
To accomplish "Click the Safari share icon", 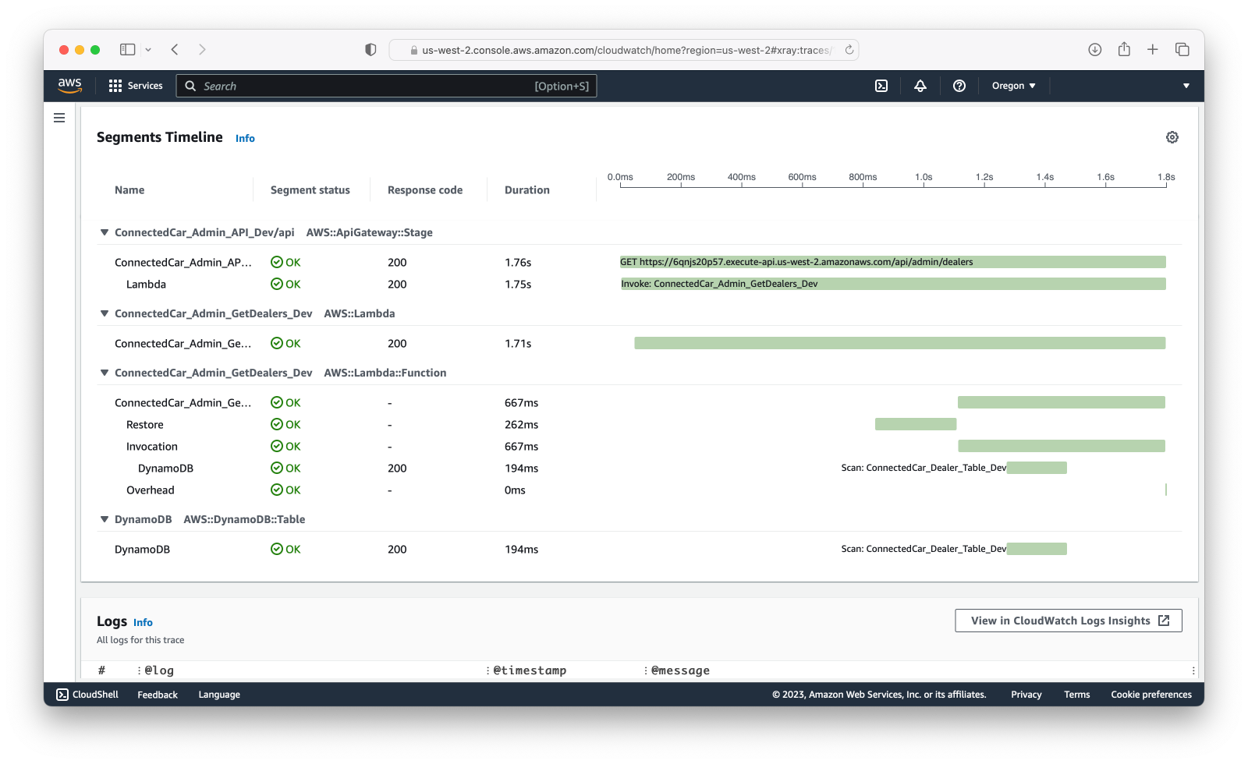I will click(x=1124, y=49).
